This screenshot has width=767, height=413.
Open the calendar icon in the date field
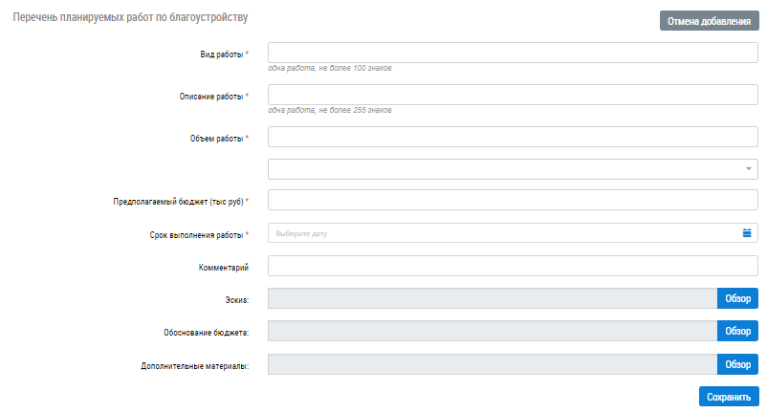tap(748, 233)
